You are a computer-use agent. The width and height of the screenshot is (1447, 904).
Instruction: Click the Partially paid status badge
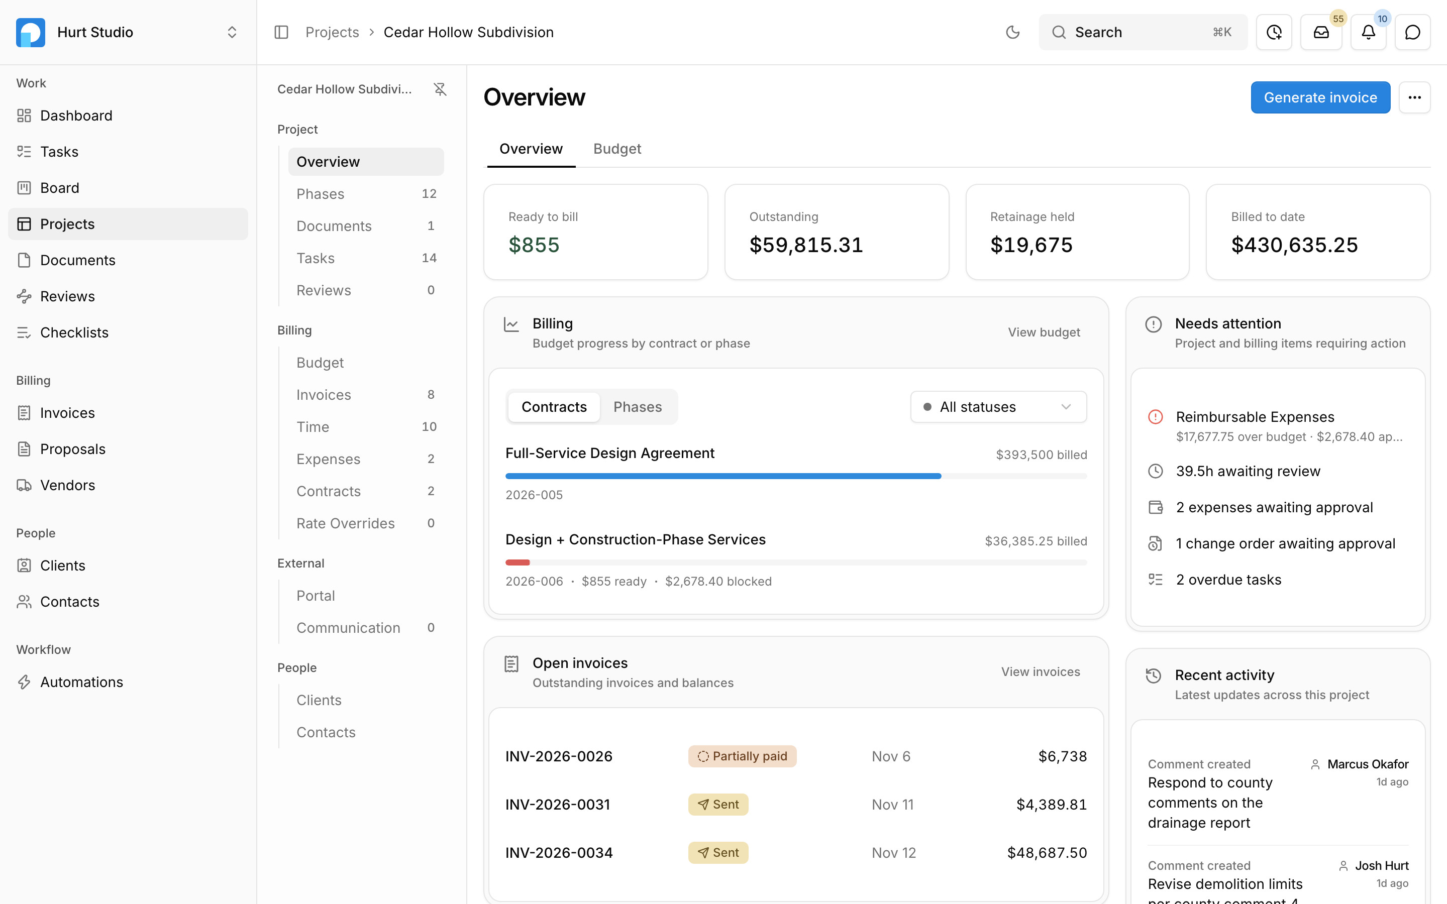pos(742,757)
